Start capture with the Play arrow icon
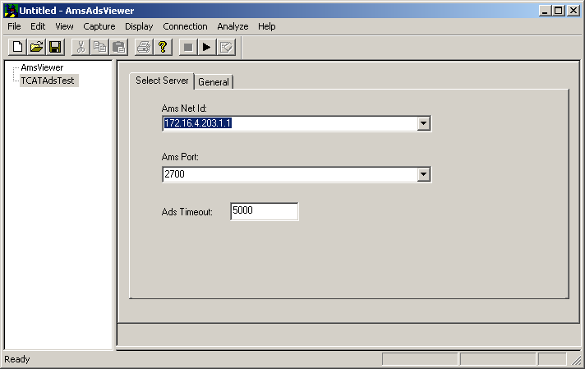 click(x=207, y=47)
